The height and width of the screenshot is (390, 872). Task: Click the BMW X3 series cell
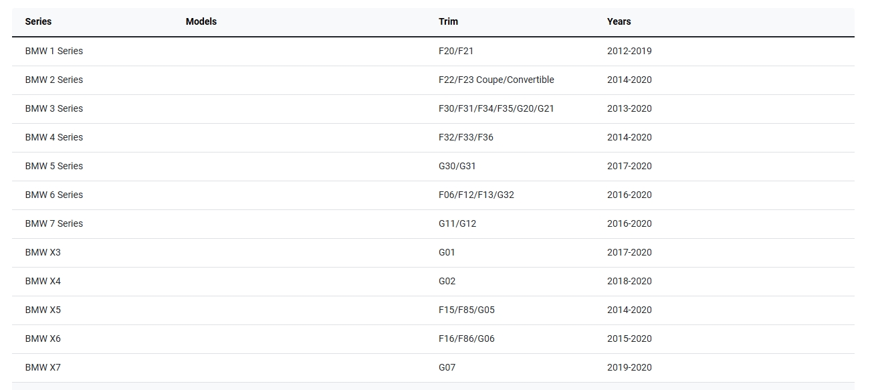43,252
